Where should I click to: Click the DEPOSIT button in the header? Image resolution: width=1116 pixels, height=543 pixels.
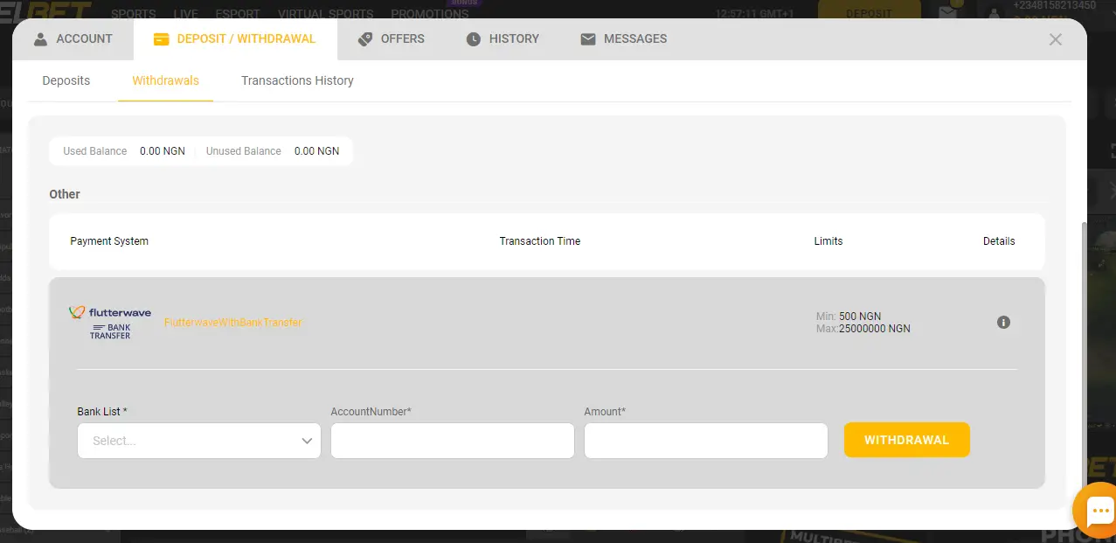tap(869, 13)
